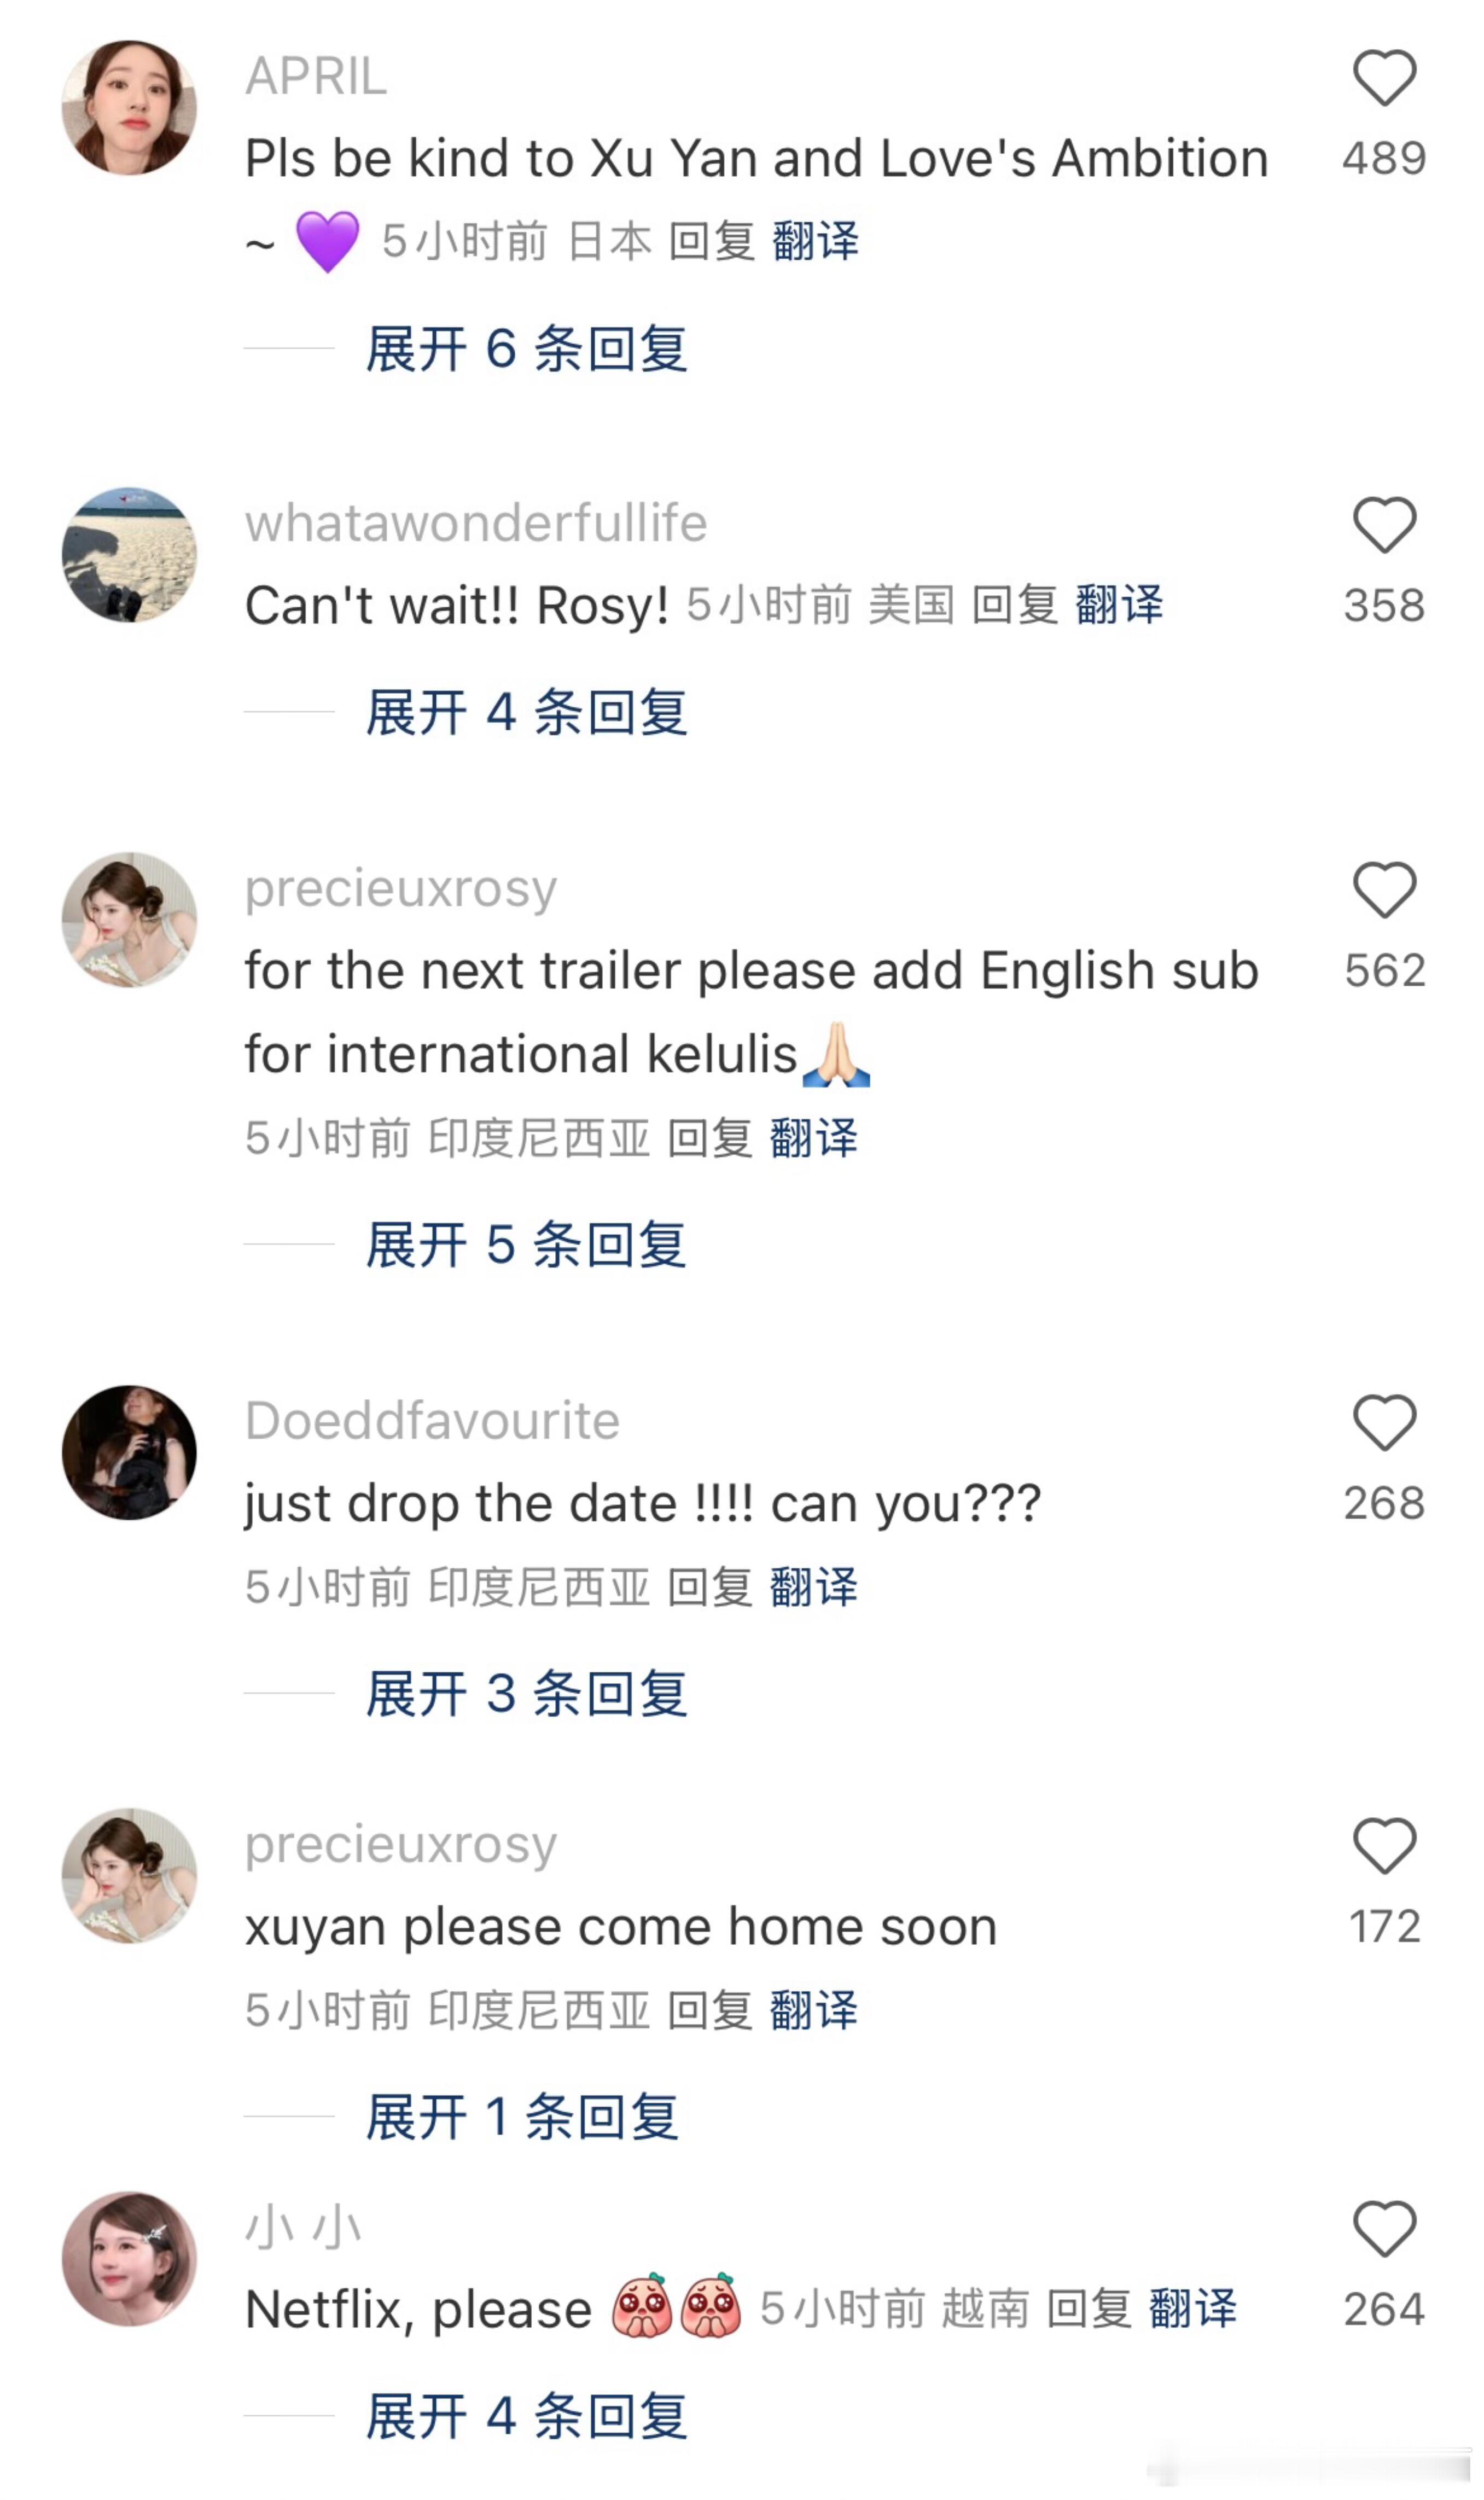This screenshot has width=1484, height=2500.
Task: Translate 'just drop the date' comment
Action: point(813,1587)
